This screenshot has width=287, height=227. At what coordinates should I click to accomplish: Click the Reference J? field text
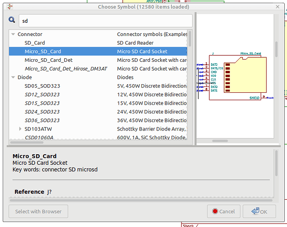(33, 192)
